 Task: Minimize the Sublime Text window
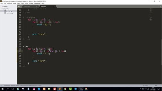click(x=149, y=1)
